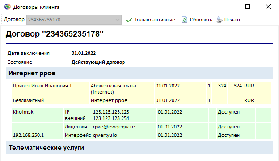Click Доступен status in the Интерфейс row
The width and height of the screenshot is (279, 161).
[x=228, y=135]
